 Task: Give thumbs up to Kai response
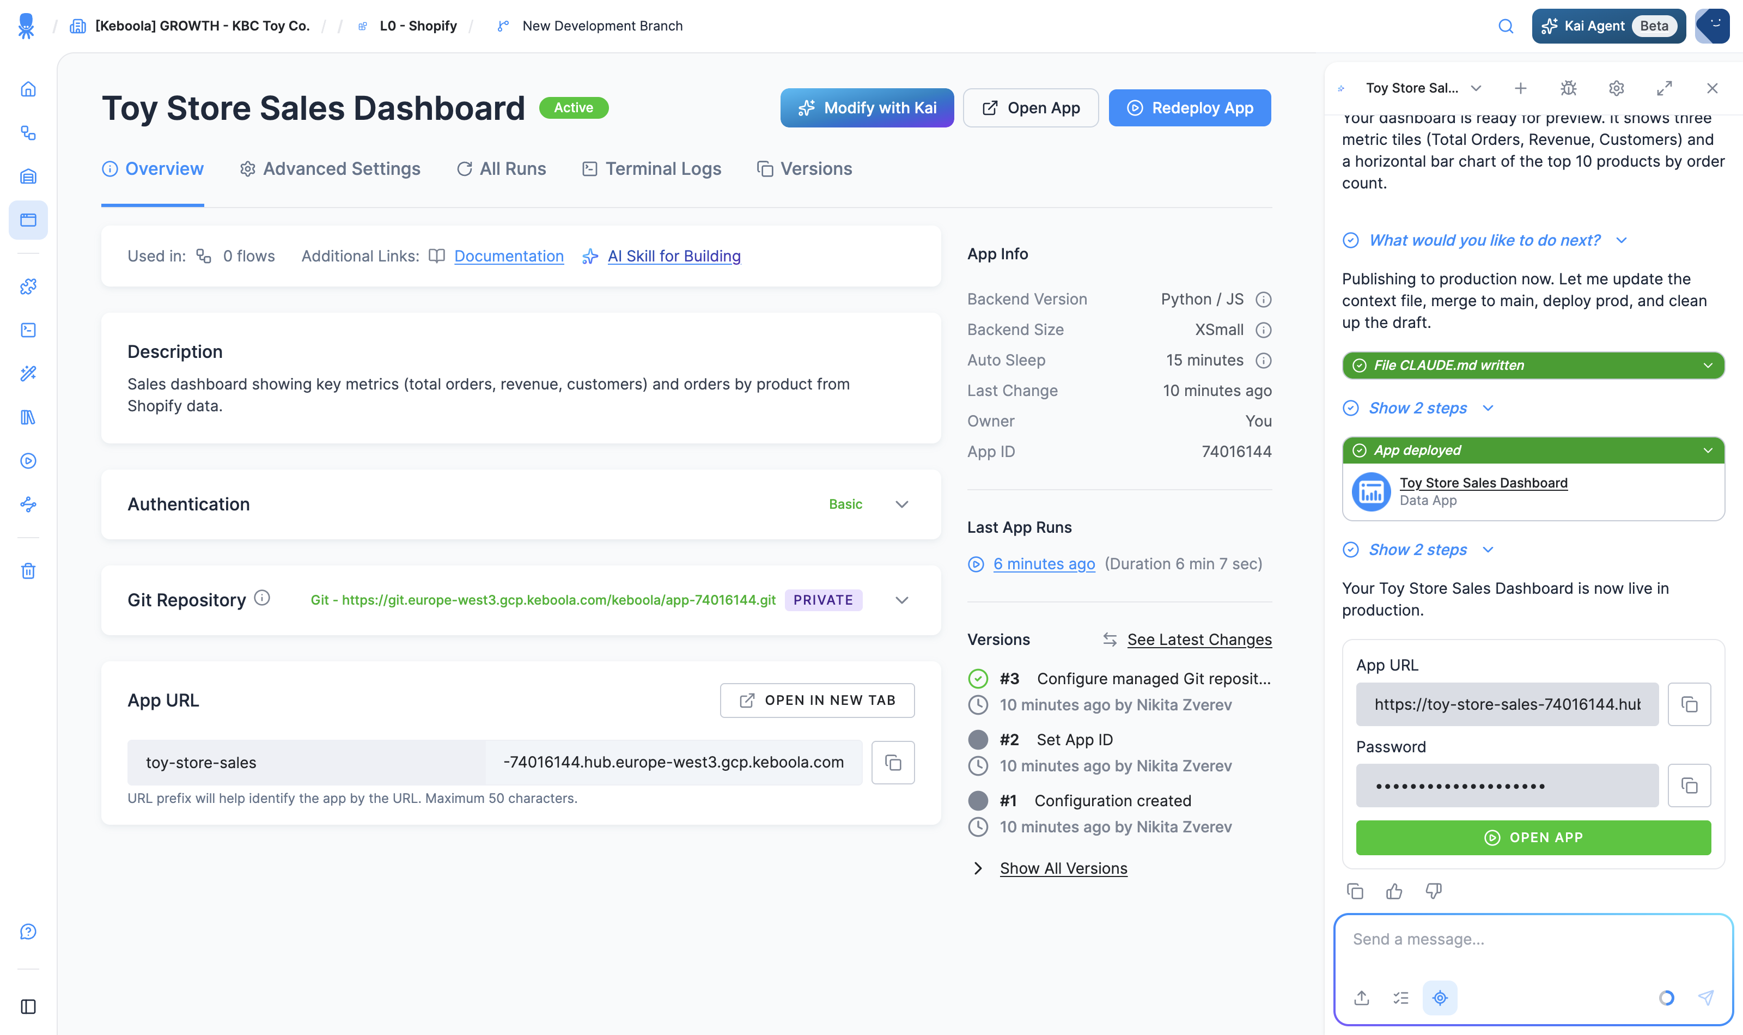point(1394,891)
